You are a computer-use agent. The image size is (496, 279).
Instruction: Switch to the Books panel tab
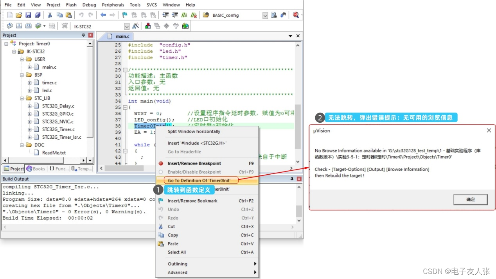tap(36, 169)
